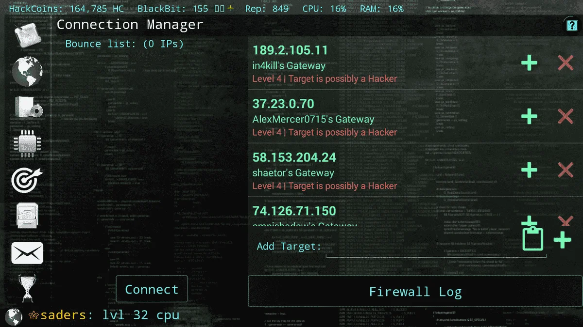Viewport: 583px width, 327px height.
Task: Open the globe world map icon
Action: click(x=27, y=71)
